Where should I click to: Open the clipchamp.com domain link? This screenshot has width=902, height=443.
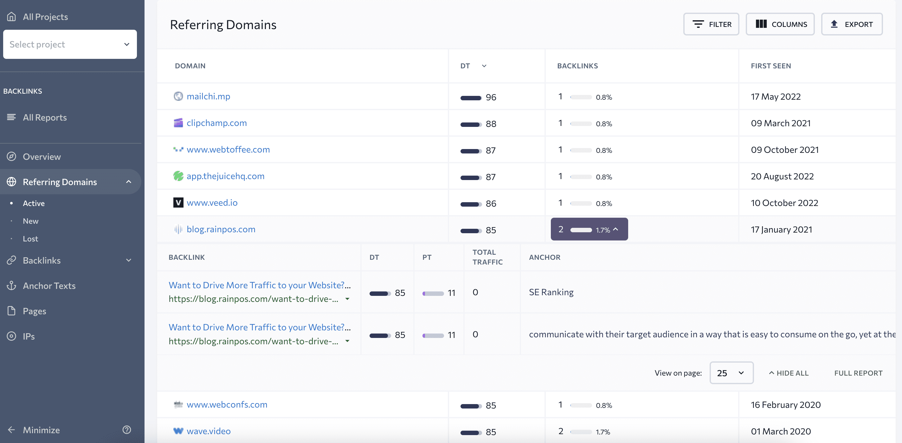pos(216,123)
